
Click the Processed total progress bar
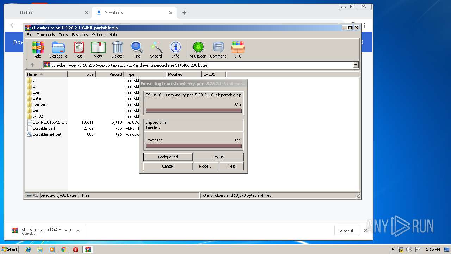193,146
